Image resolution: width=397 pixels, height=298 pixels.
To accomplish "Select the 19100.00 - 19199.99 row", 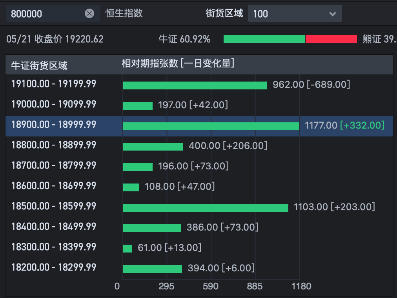I will pos(54,84).
